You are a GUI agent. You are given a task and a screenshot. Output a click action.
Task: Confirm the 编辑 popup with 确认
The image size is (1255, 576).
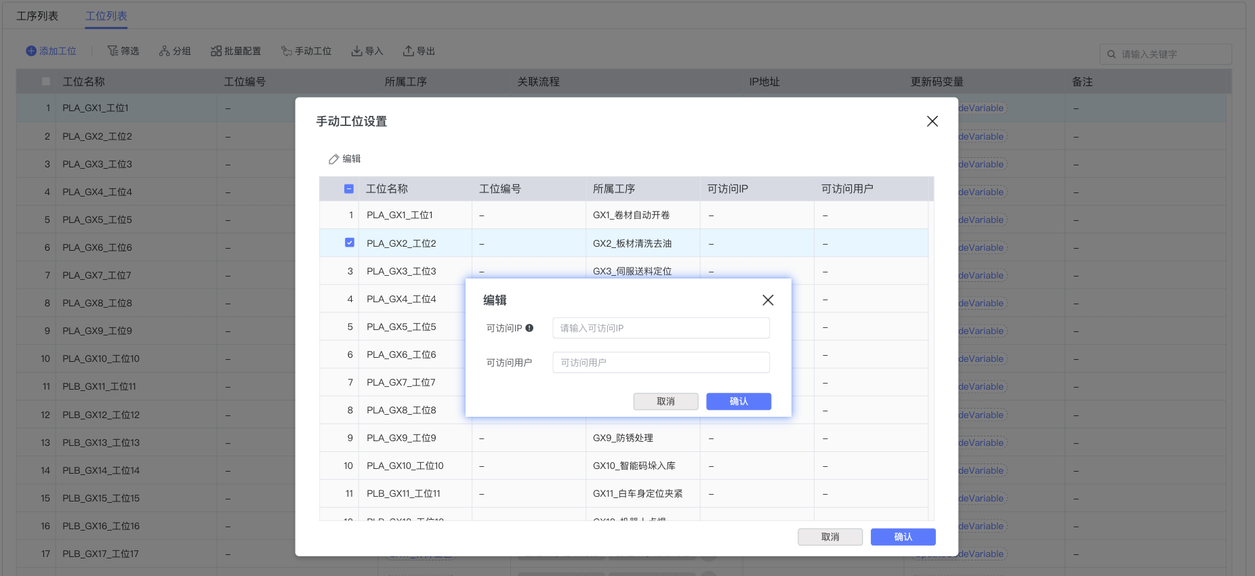[x=738, y=401]
